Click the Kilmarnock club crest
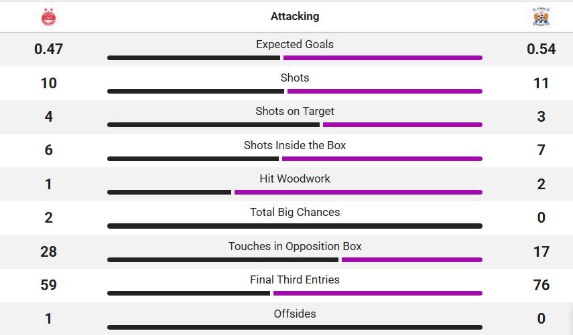Screen dimensions: 573x335 click(541, 17)
